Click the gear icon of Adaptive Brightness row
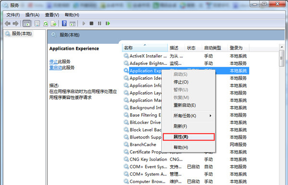Image resolution: width=288 pixels, height=185 pixels. [126, 63]
